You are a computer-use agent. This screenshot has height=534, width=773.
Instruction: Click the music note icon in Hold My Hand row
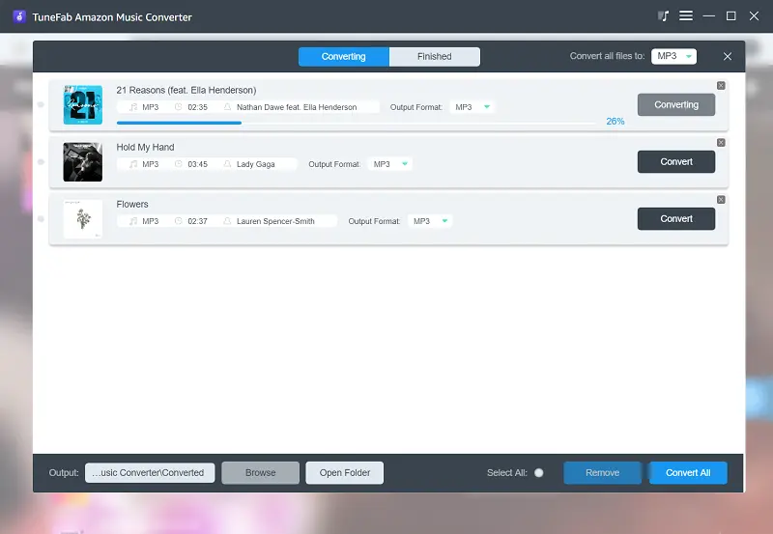pos(133,164)
